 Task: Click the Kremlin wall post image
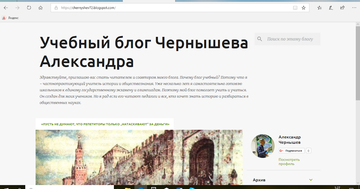point(139,157)
